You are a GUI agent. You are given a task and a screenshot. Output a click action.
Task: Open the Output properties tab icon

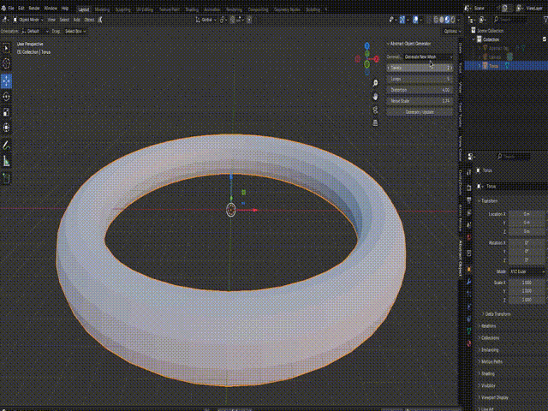pyautogui.click(x=469, y=200)
